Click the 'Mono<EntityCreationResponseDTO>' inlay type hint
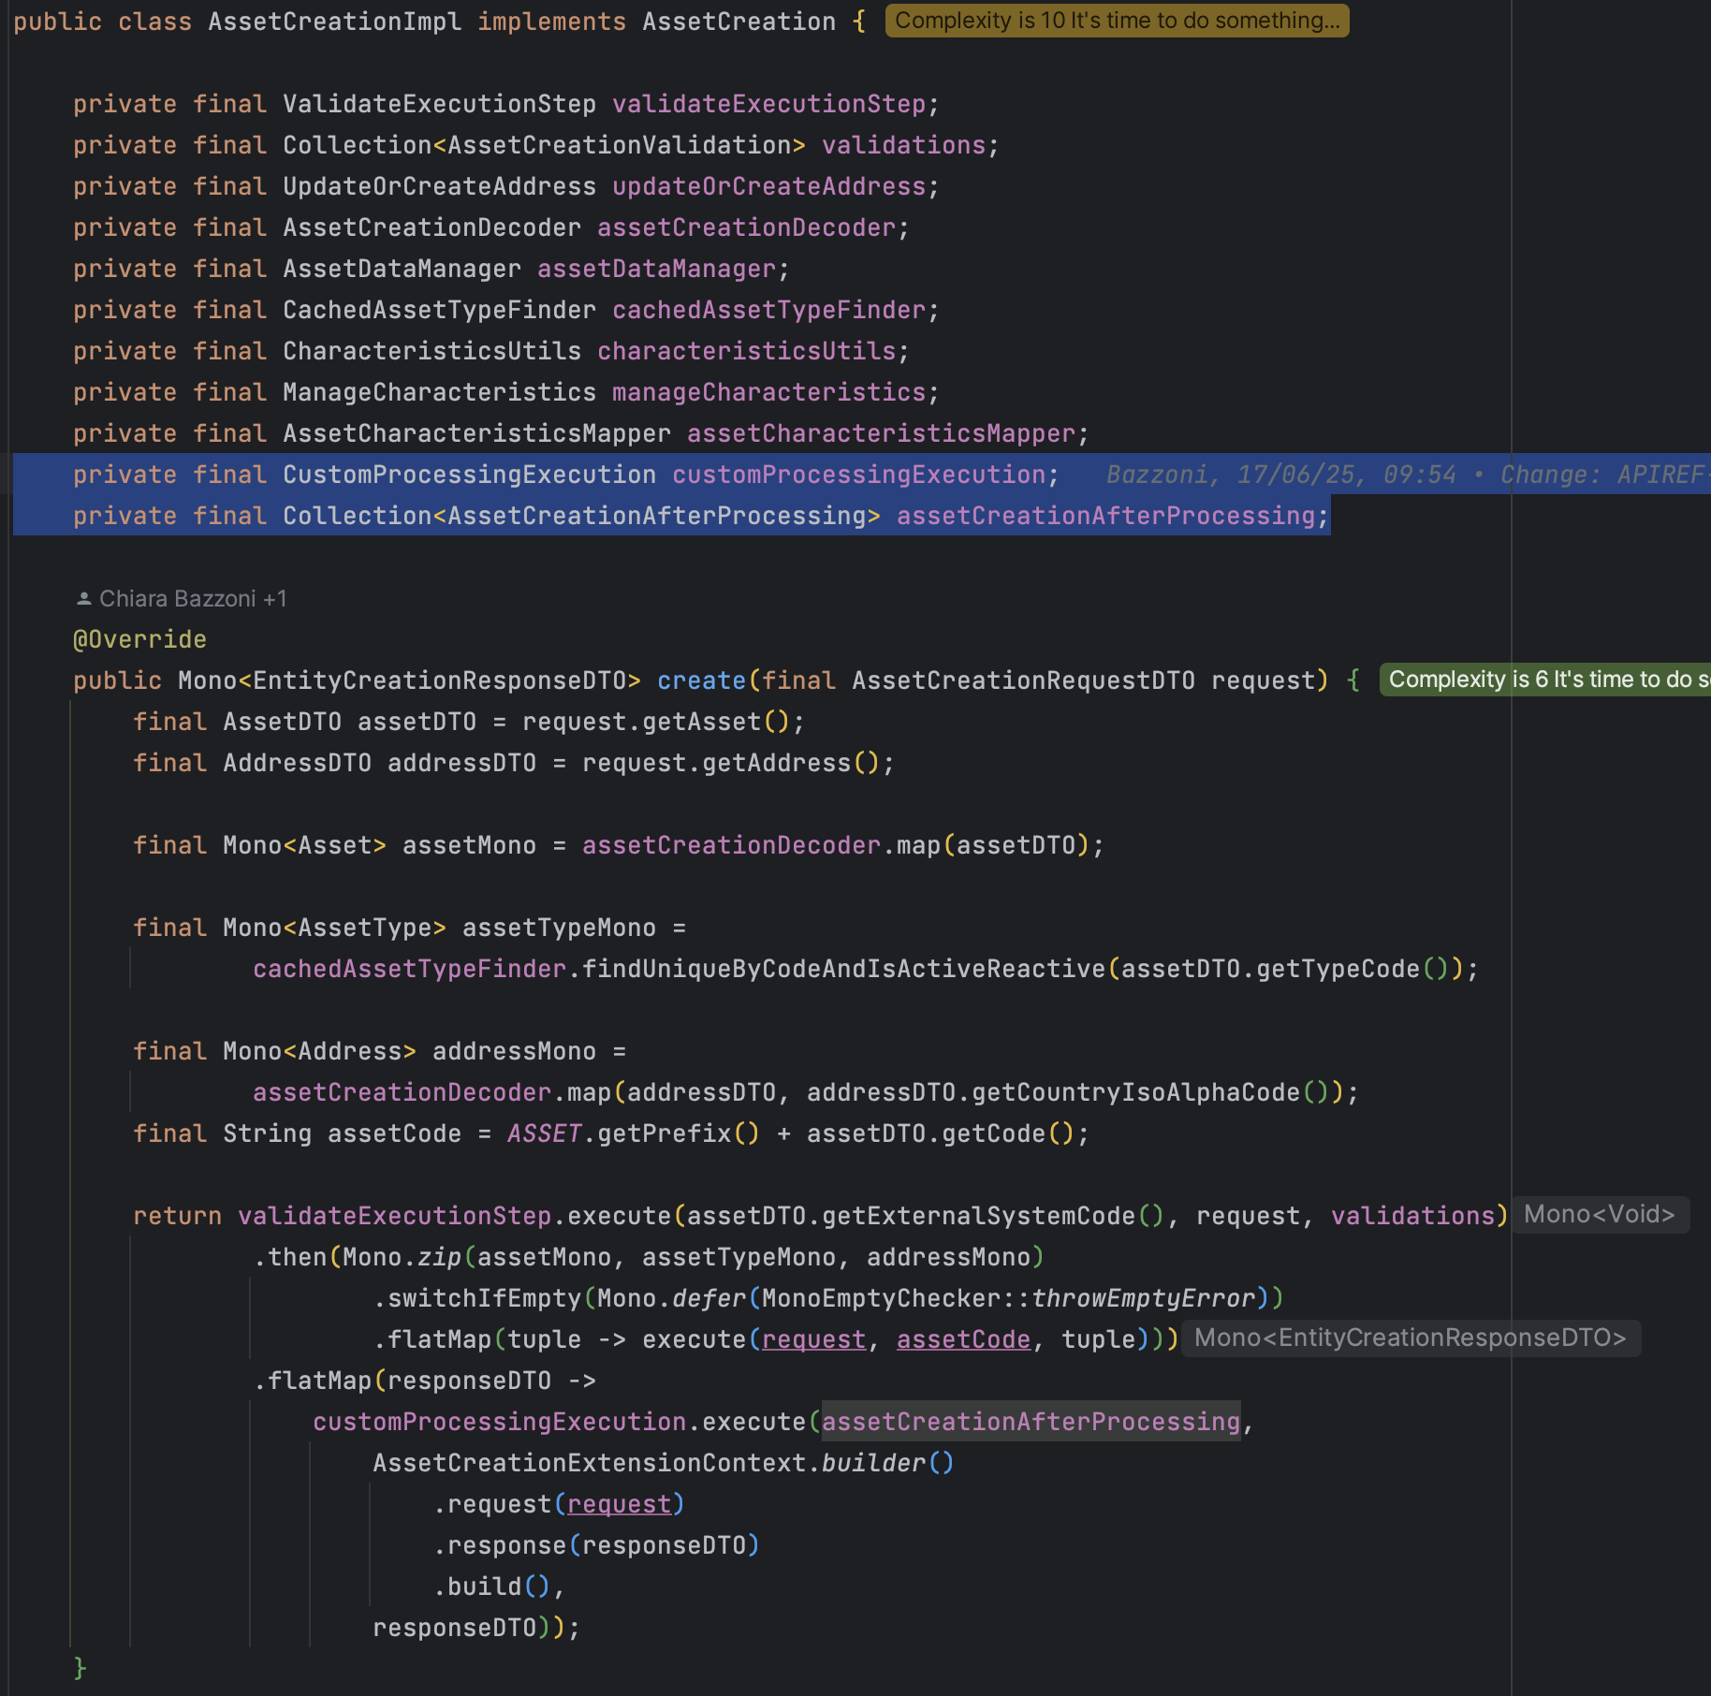The image size is (1711, 1696). tap(1410, 1338)
